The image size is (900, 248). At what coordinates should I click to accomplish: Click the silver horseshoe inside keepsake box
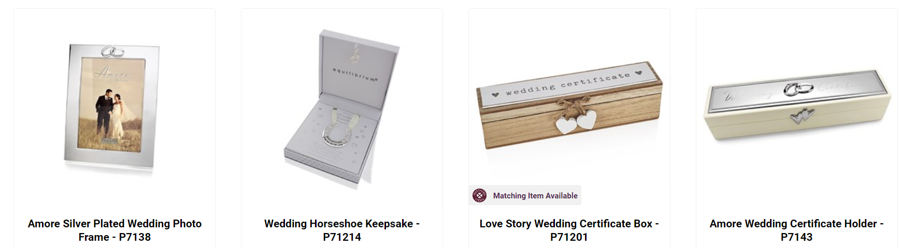[337, 135]
